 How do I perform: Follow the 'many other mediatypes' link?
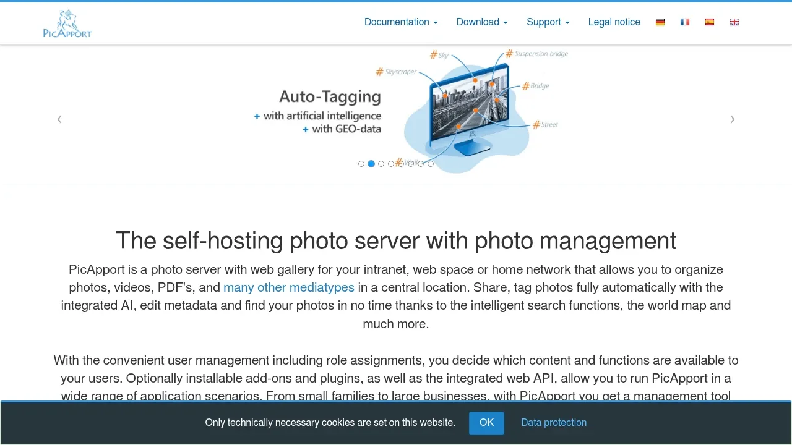289,287
